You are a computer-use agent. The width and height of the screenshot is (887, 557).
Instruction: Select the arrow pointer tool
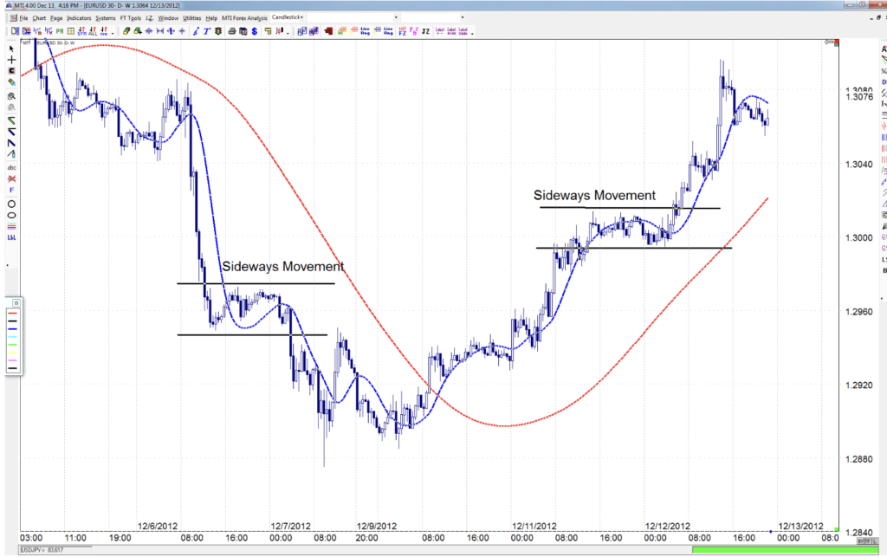[10, 48]
